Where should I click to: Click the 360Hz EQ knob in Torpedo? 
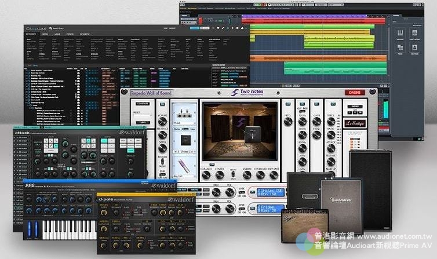303,135
